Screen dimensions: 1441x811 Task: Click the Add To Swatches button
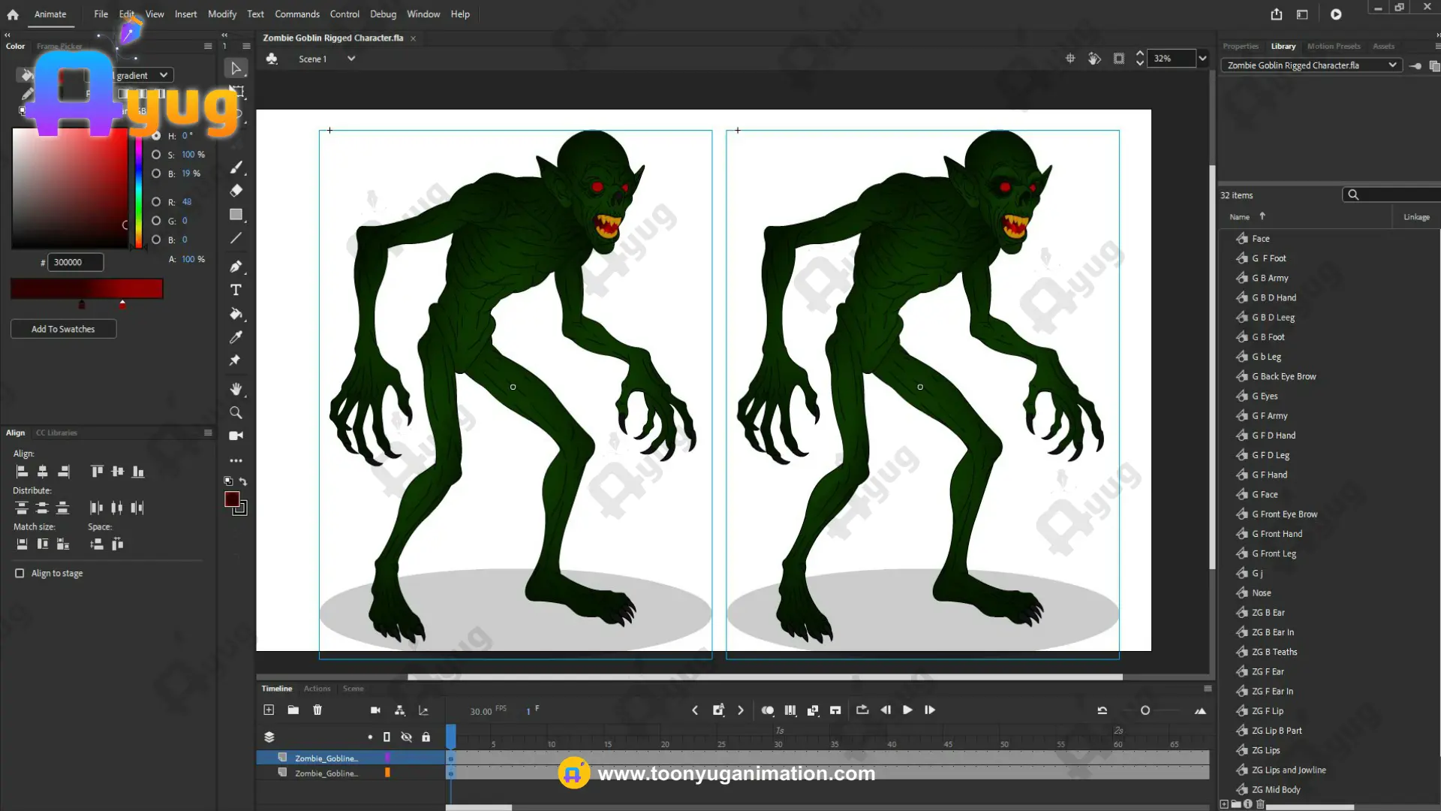point(63,329)
